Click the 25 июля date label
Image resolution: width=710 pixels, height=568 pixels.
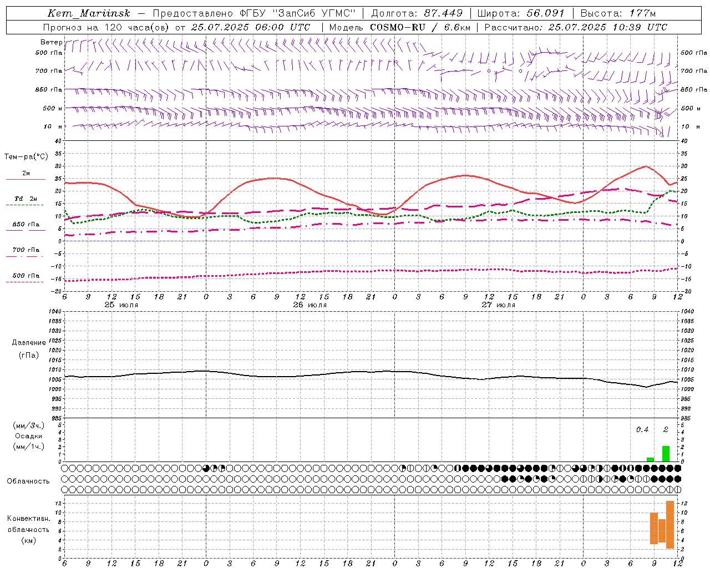(121, 305)
